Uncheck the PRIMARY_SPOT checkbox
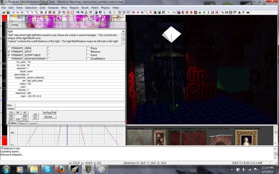The image size is (279, 174). coord(9,52)
